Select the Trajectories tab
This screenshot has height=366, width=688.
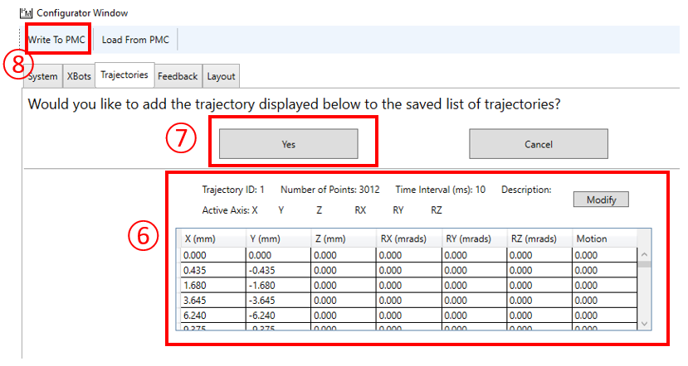pyautogui.click(x=124, y=75)
